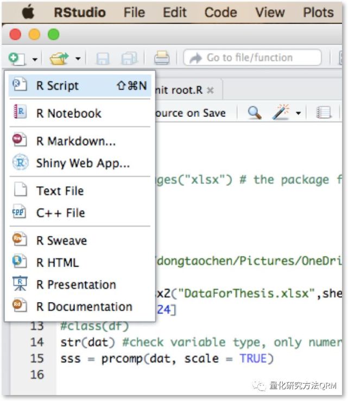Click the Find/Replace magnifier icon
The height and width of the screenshot is (401, 348).
point(255,112)
